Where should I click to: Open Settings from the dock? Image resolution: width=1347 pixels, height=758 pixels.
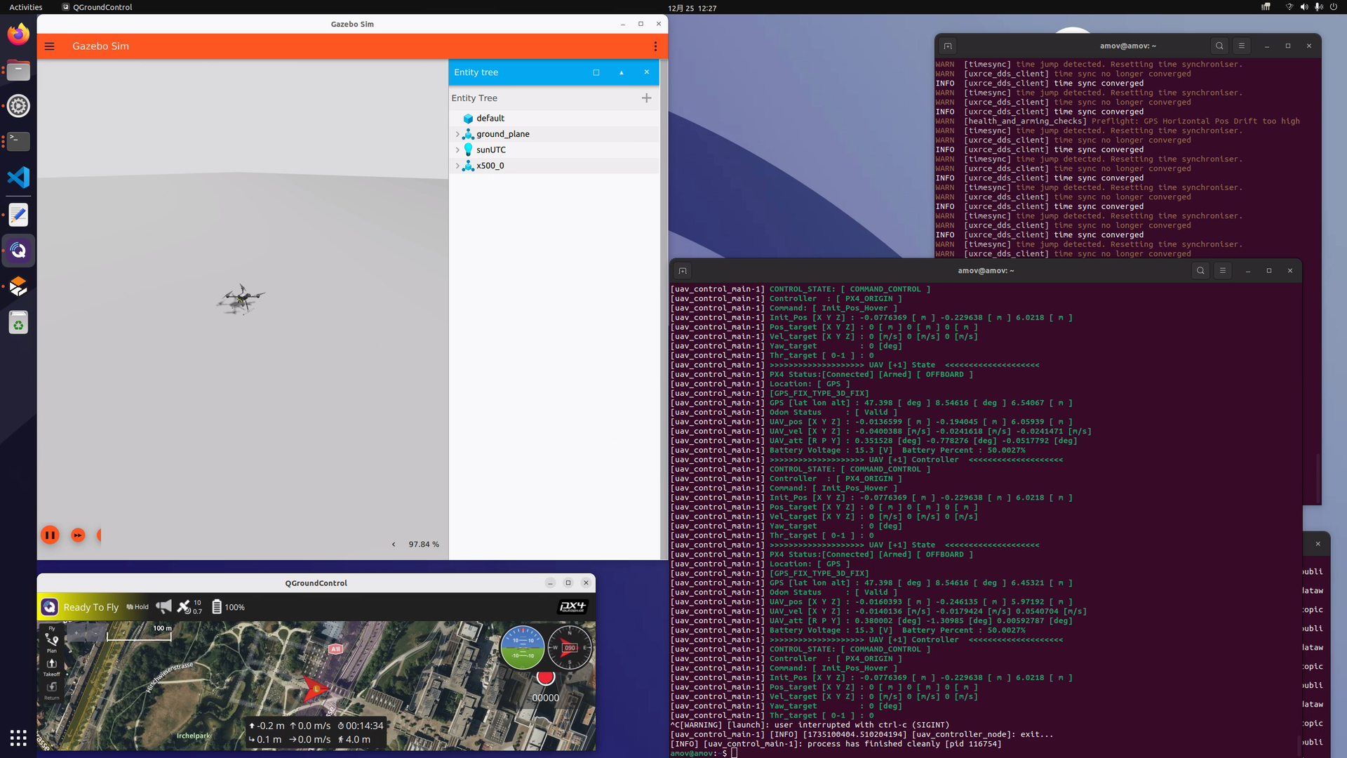point(18,106)
